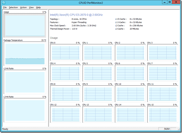Click the CPU 12 usage graph
The width and height of the screenshot is (182, 133).
coord(66,114)
